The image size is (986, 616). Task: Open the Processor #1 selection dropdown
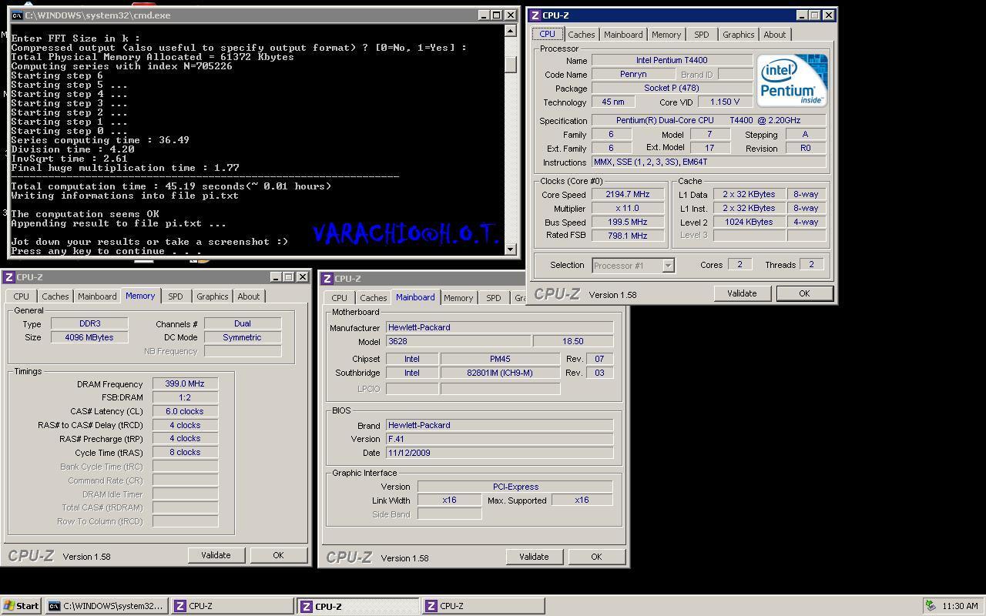coord(668,266)
